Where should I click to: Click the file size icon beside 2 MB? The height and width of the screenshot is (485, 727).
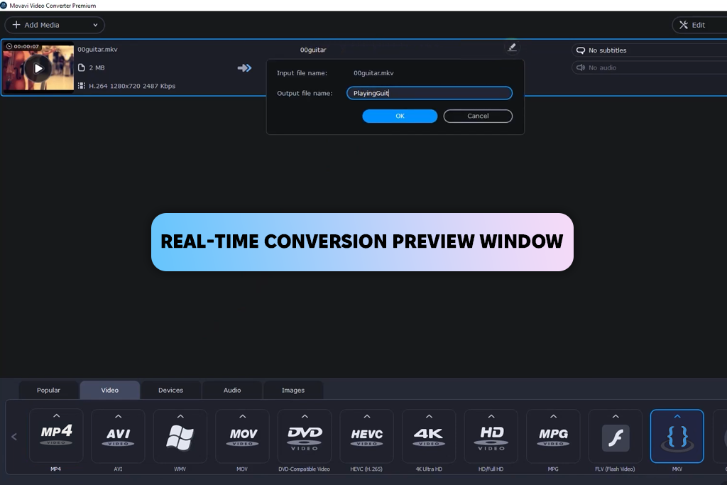(82, 67)
